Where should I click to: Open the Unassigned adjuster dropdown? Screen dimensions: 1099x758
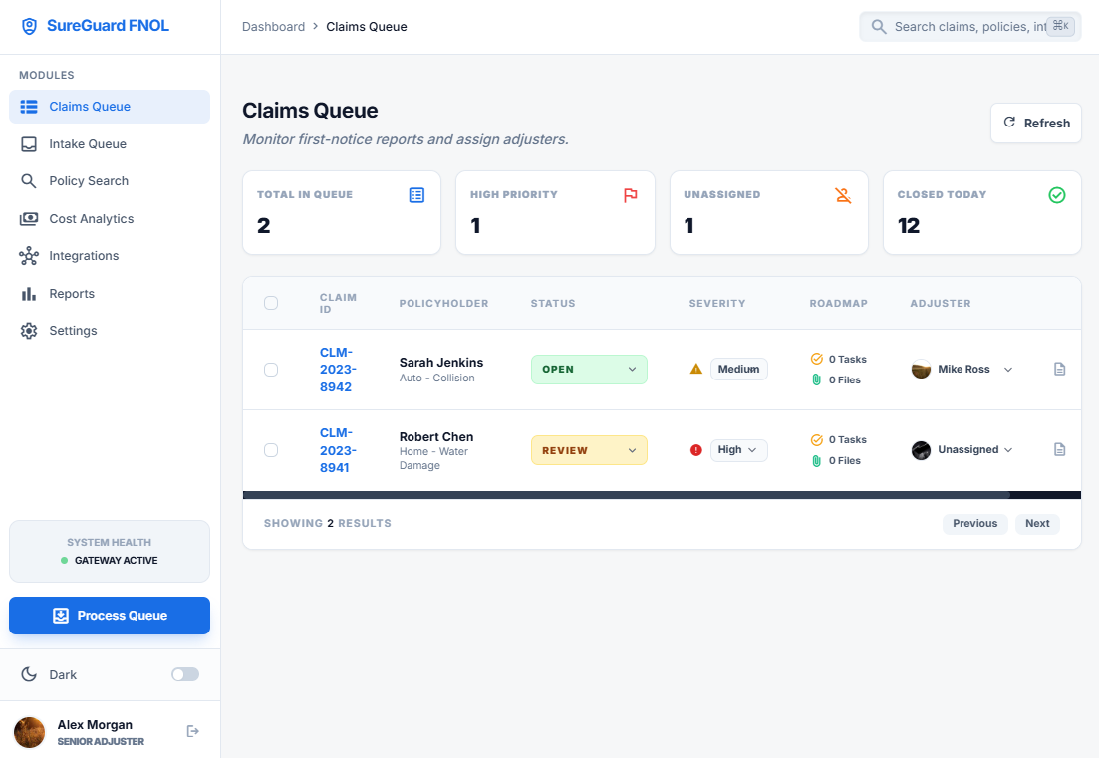[962, 450]
